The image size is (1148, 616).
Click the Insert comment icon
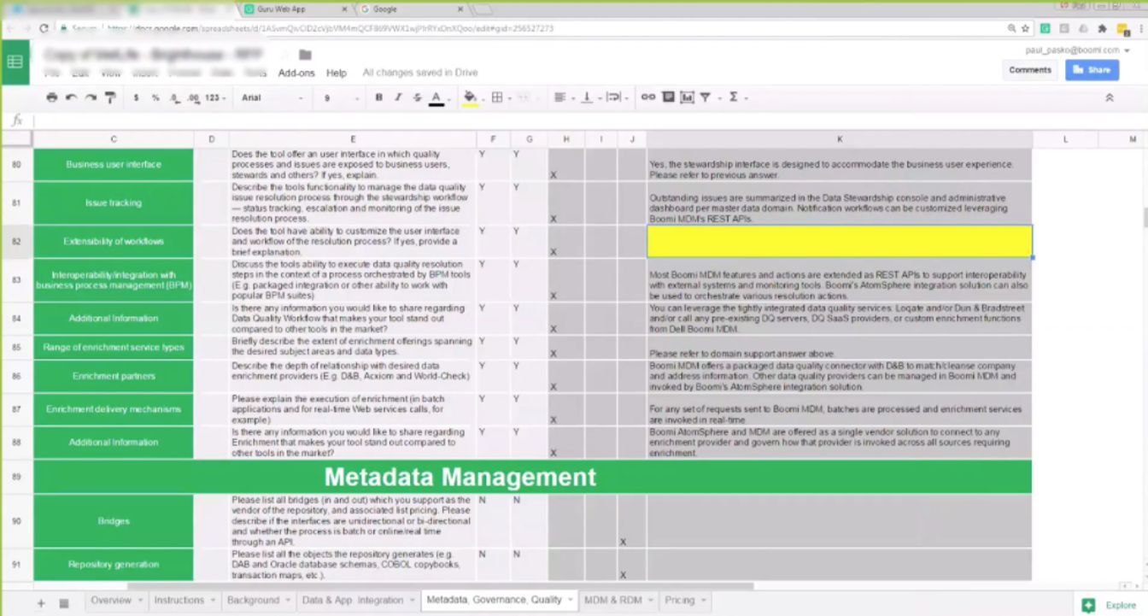668,97
